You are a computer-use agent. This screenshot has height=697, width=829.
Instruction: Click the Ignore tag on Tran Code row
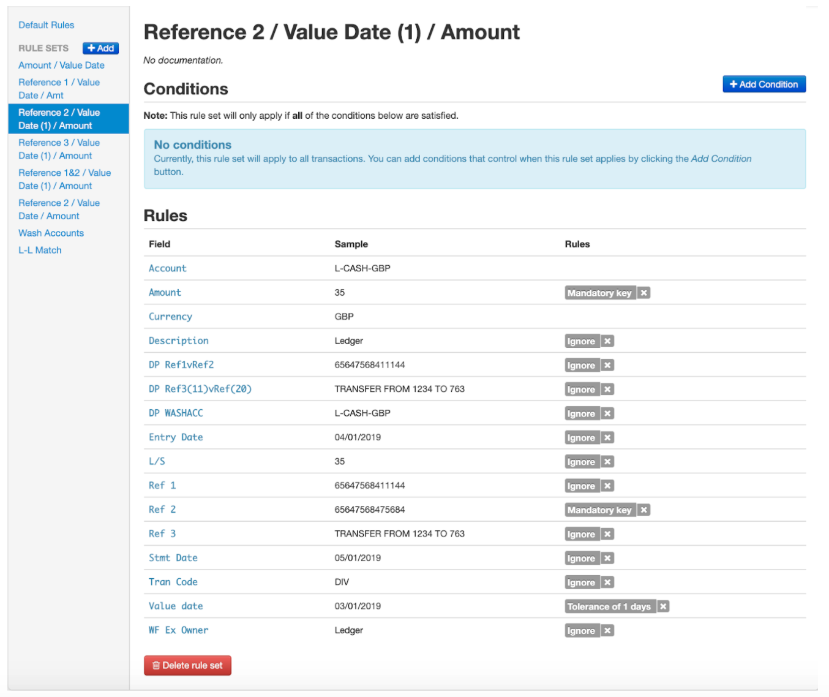pyautogui.click(x=582, y=582)
